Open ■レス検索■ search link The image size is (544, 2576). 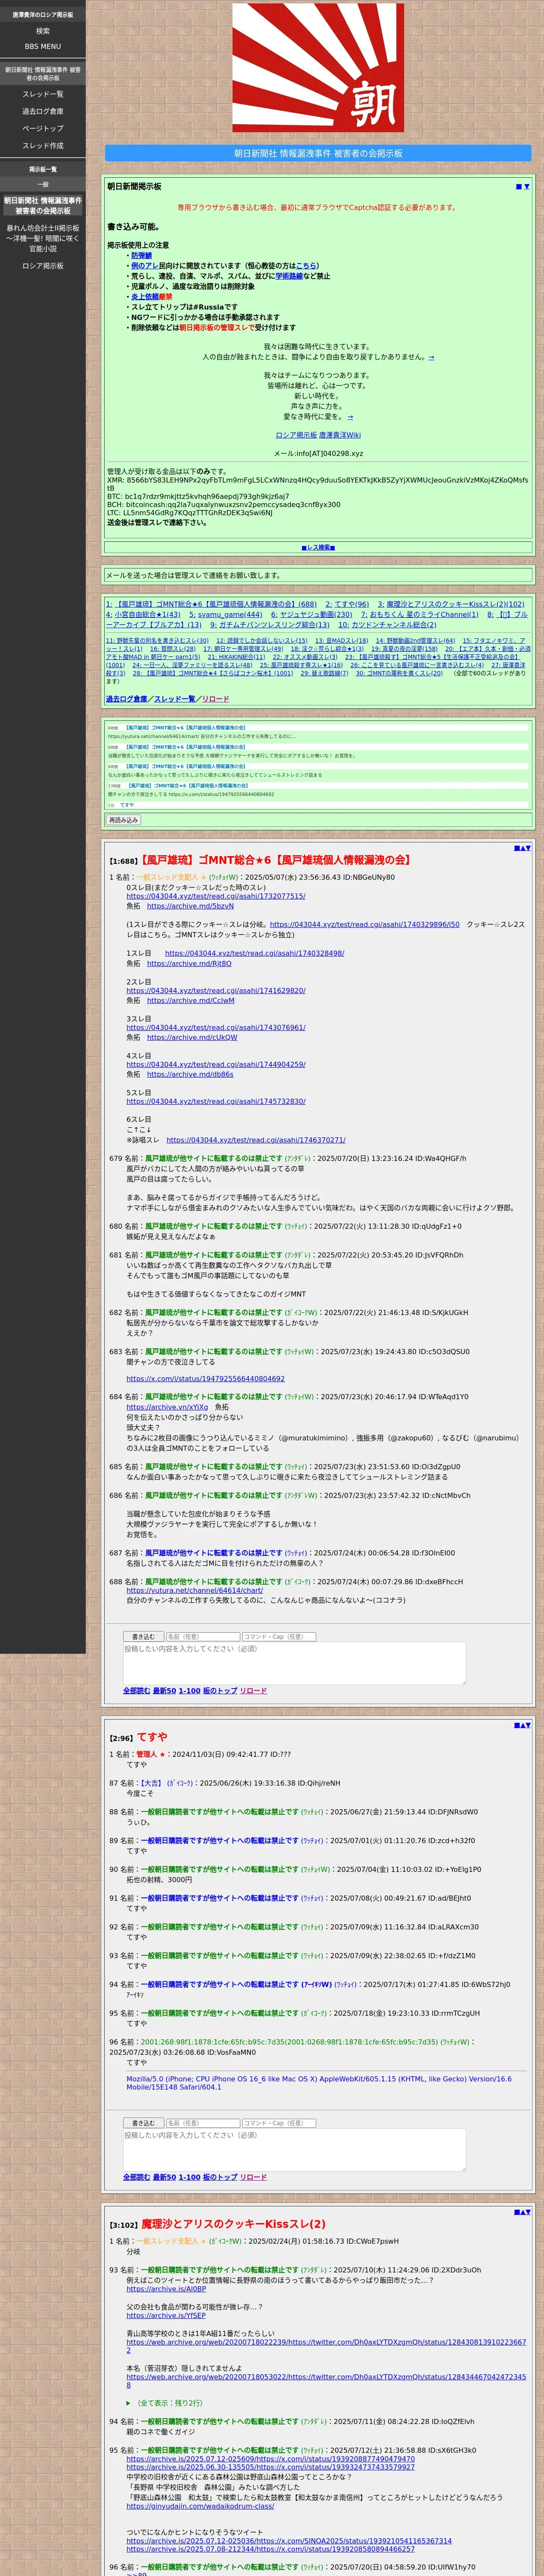[318, 547]
